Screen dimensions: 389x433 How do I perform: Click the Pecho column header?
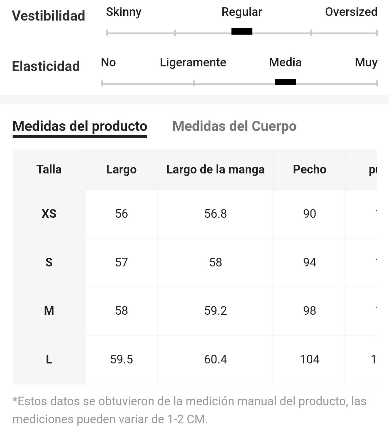coord(310,169)
